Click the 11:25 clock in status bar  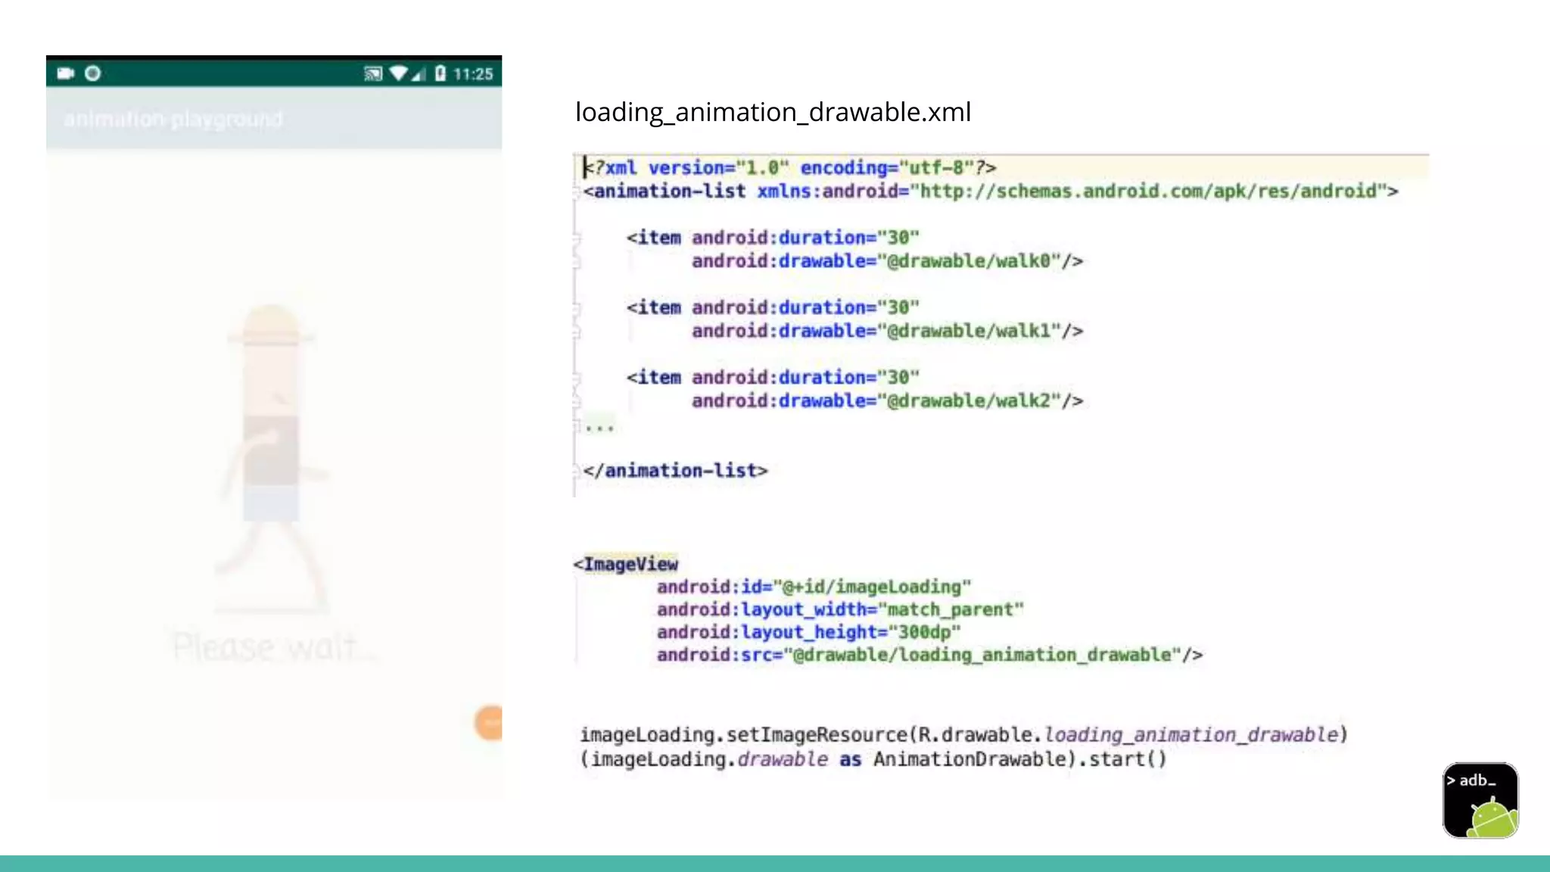(x=473, y=74)
